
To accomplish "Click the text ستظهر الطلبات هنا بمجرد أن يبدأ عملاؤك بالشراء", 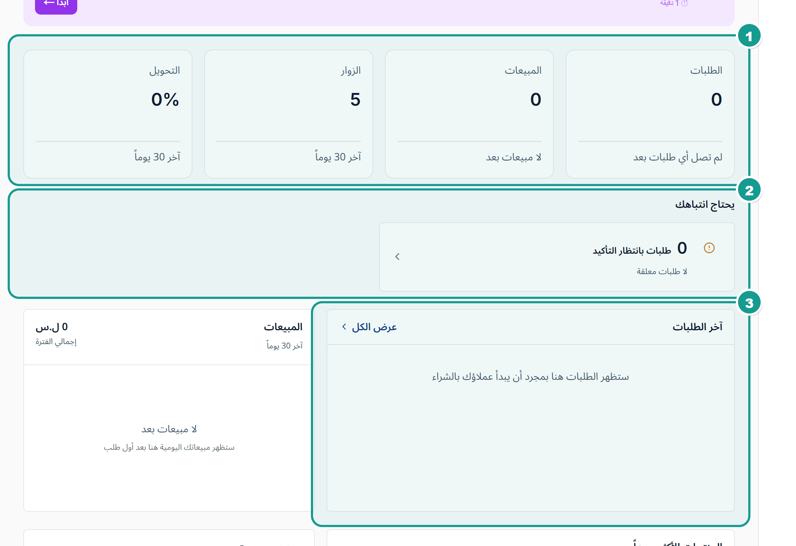I will coord(530,377).
